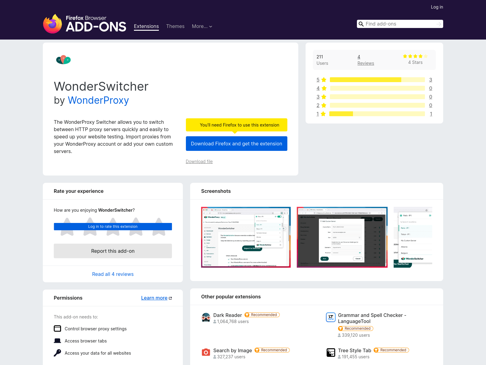Click the proxy settings permission icon

click(x=57, y=328)
